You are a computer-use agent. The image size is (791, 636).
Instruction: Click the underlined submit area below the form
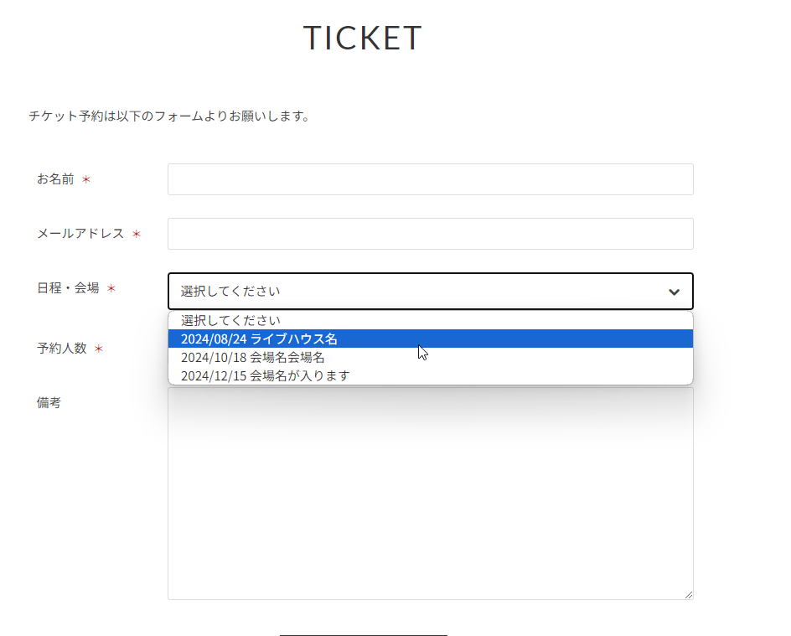click(362, 634)
